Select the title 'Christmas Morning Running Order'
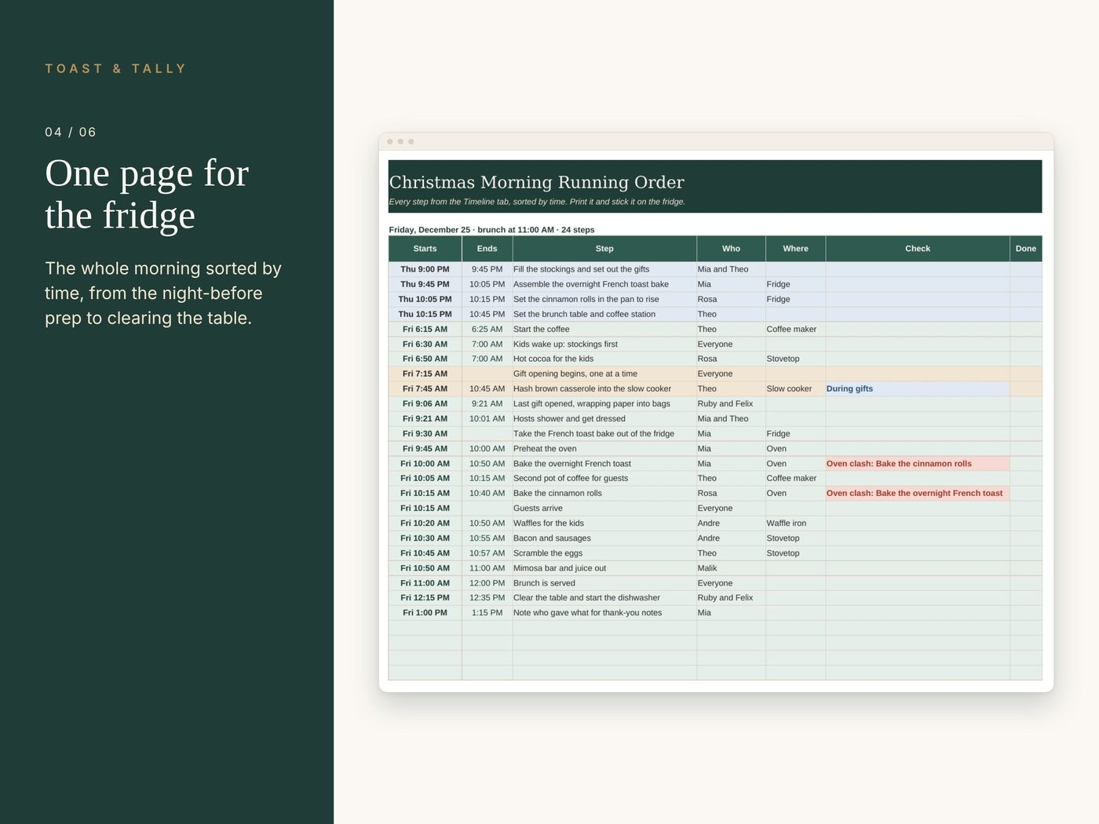Viewport: 1099px width, 824px height. click(x=537, y=182)
